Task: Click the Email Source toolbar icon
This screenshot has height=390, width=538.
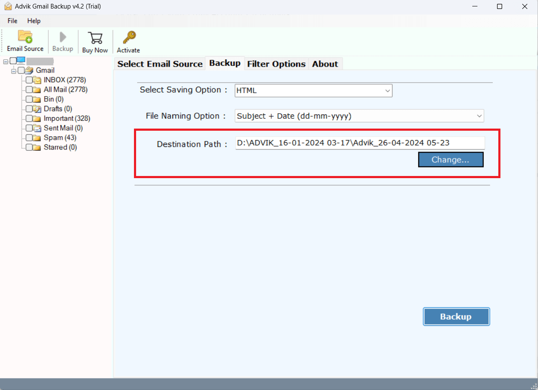Action: pyautogui.click(x=25, y=37)
